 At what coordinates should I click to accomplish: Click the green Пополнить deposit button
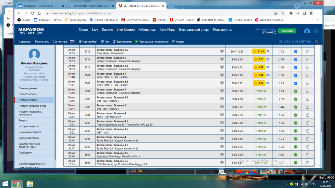point(287,31)
